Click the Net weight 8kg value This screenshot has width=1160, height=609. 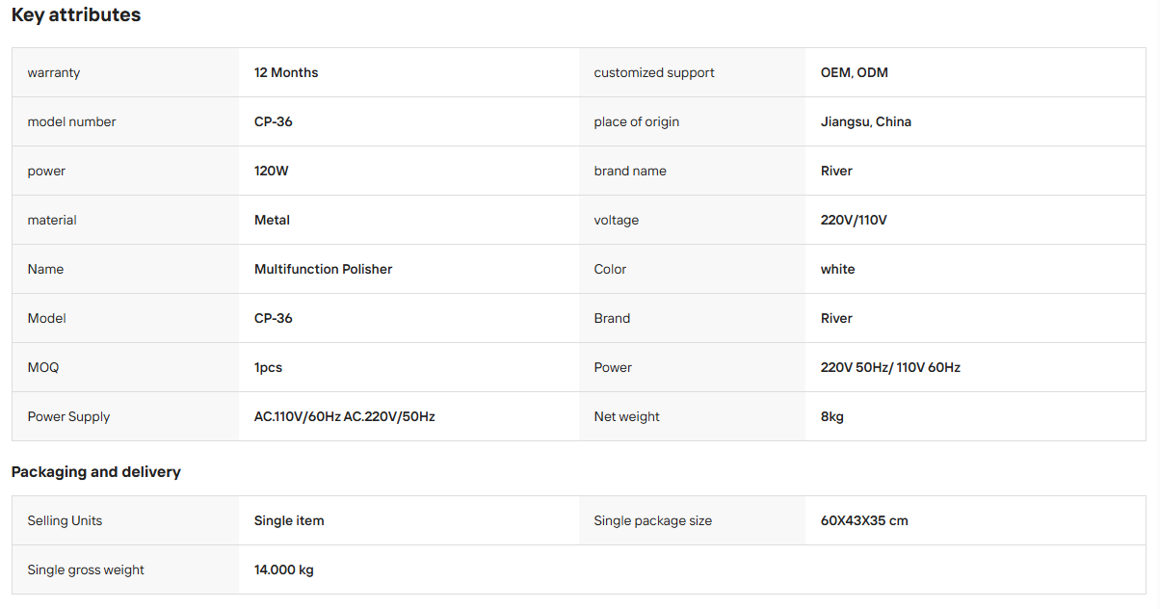[x=832, y=416]
